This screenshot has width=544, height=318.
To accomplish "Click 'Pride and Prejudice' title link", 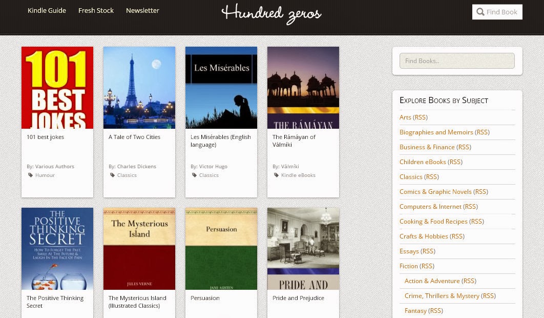I will [298, 298].
